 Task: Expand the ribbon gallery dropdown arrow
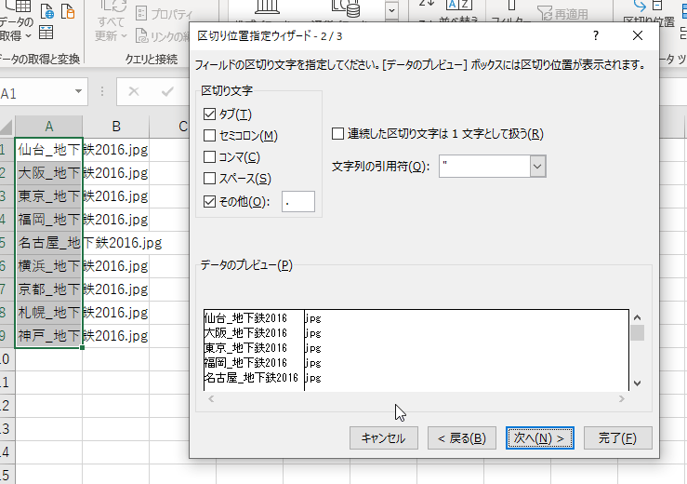[391, 11]
